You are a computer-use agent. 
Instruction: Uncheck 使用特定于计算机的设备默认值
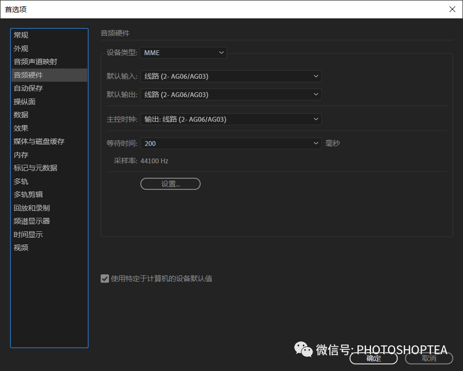105,278
